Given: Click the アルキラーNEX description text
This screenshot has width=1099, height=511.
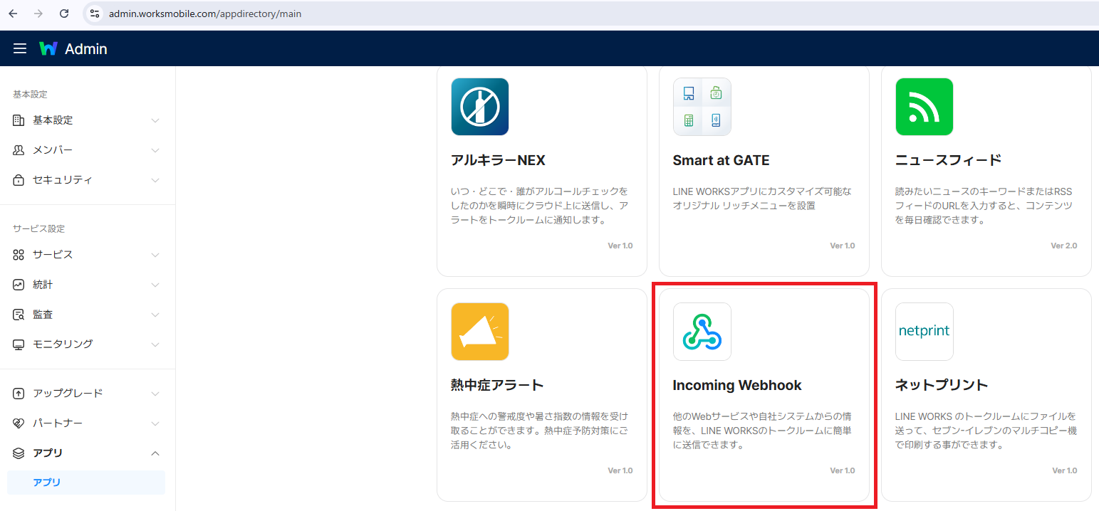Looking at the screenshot, I should tap(540, 206).
